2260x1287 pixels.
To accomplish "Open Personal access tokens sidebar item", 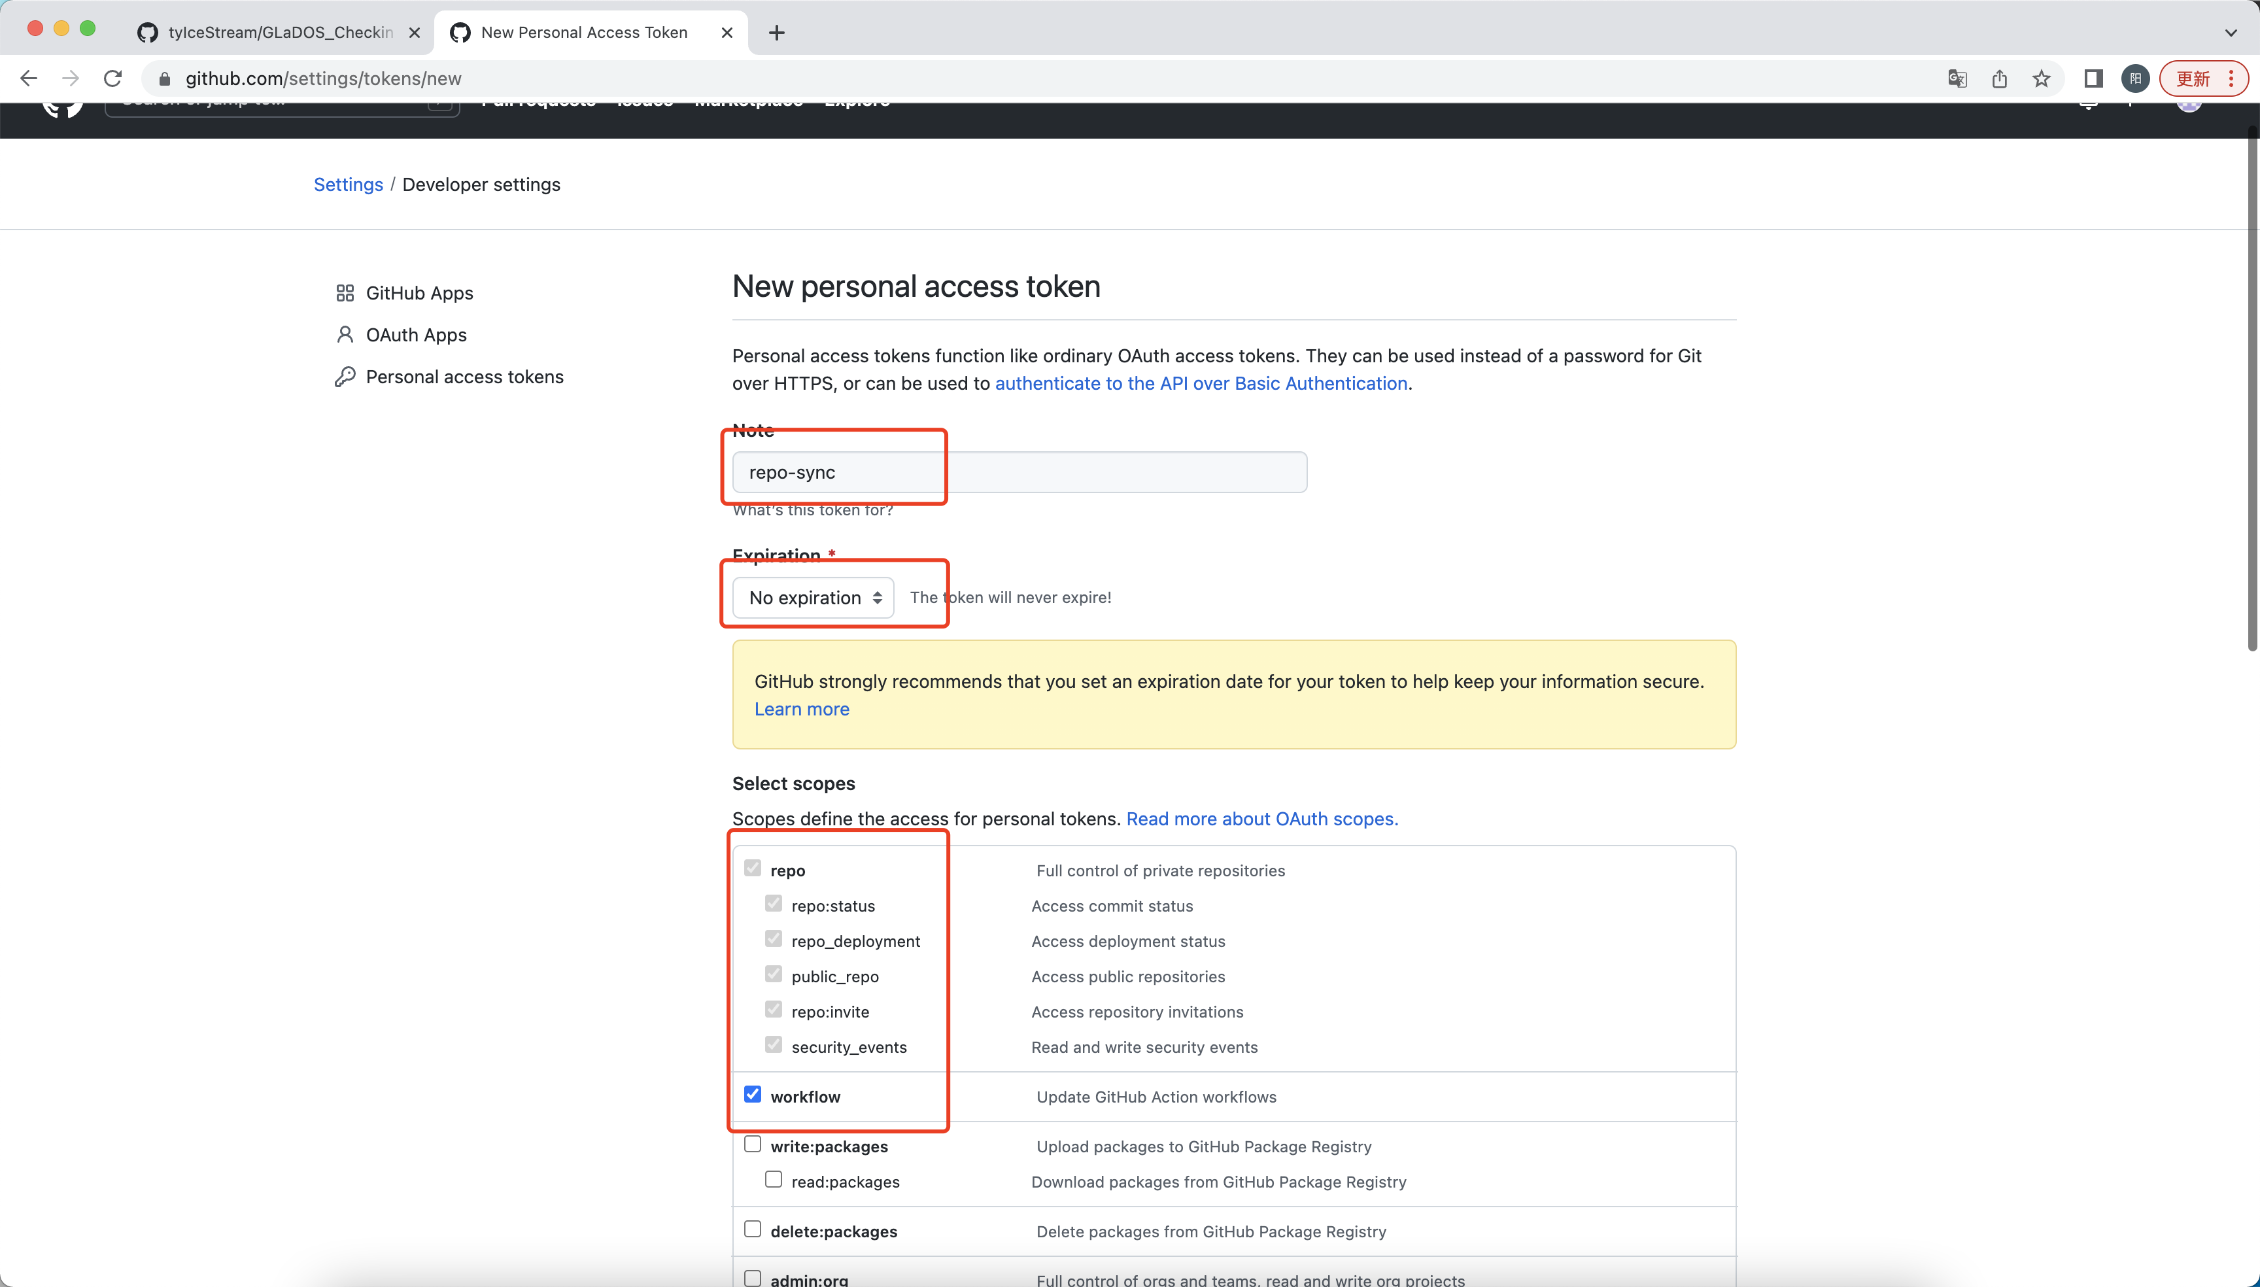I will coord(464,377).
